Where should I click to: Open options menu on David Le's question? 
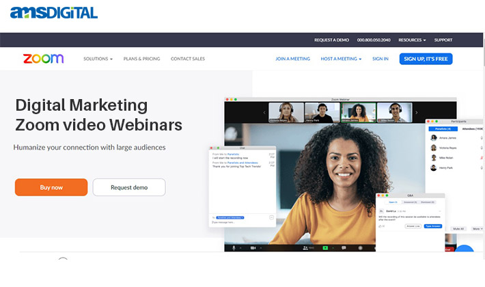pos(439,211)
